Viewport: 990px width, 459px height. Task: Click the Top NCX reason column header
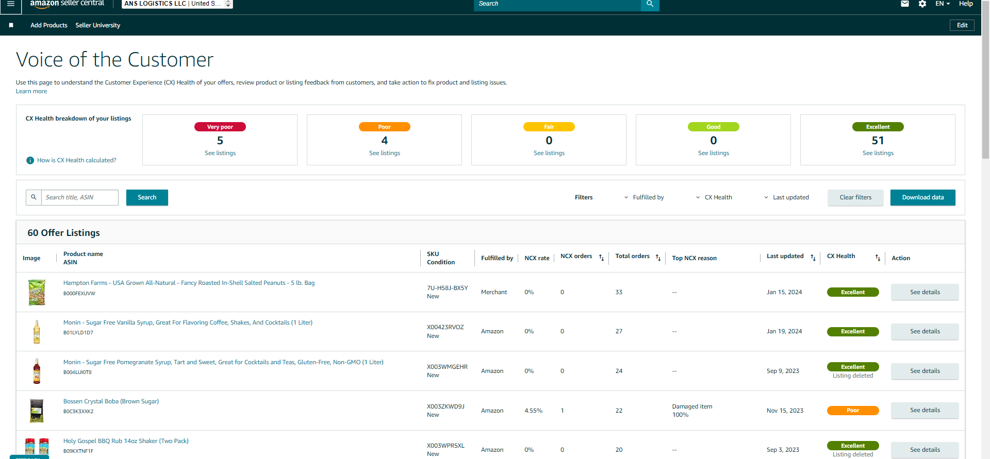[x=694, y=258]
